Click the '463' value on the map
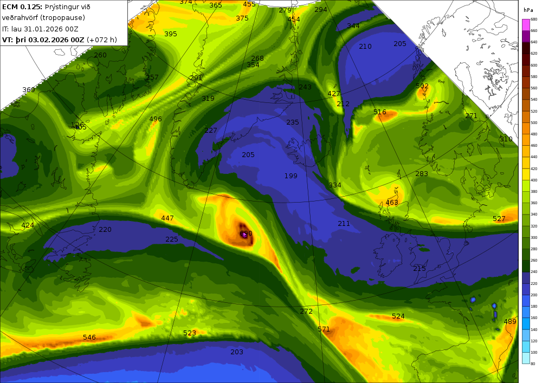 [392, 203]
